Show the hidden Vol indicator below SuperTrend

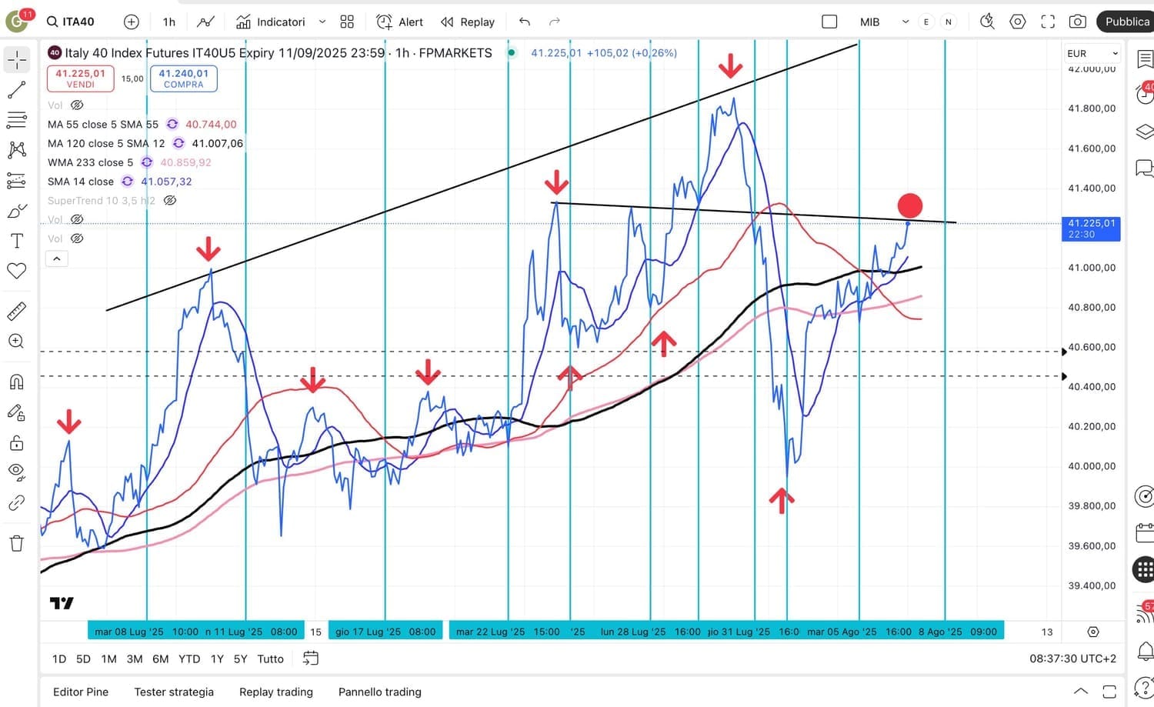pos(77,219)
